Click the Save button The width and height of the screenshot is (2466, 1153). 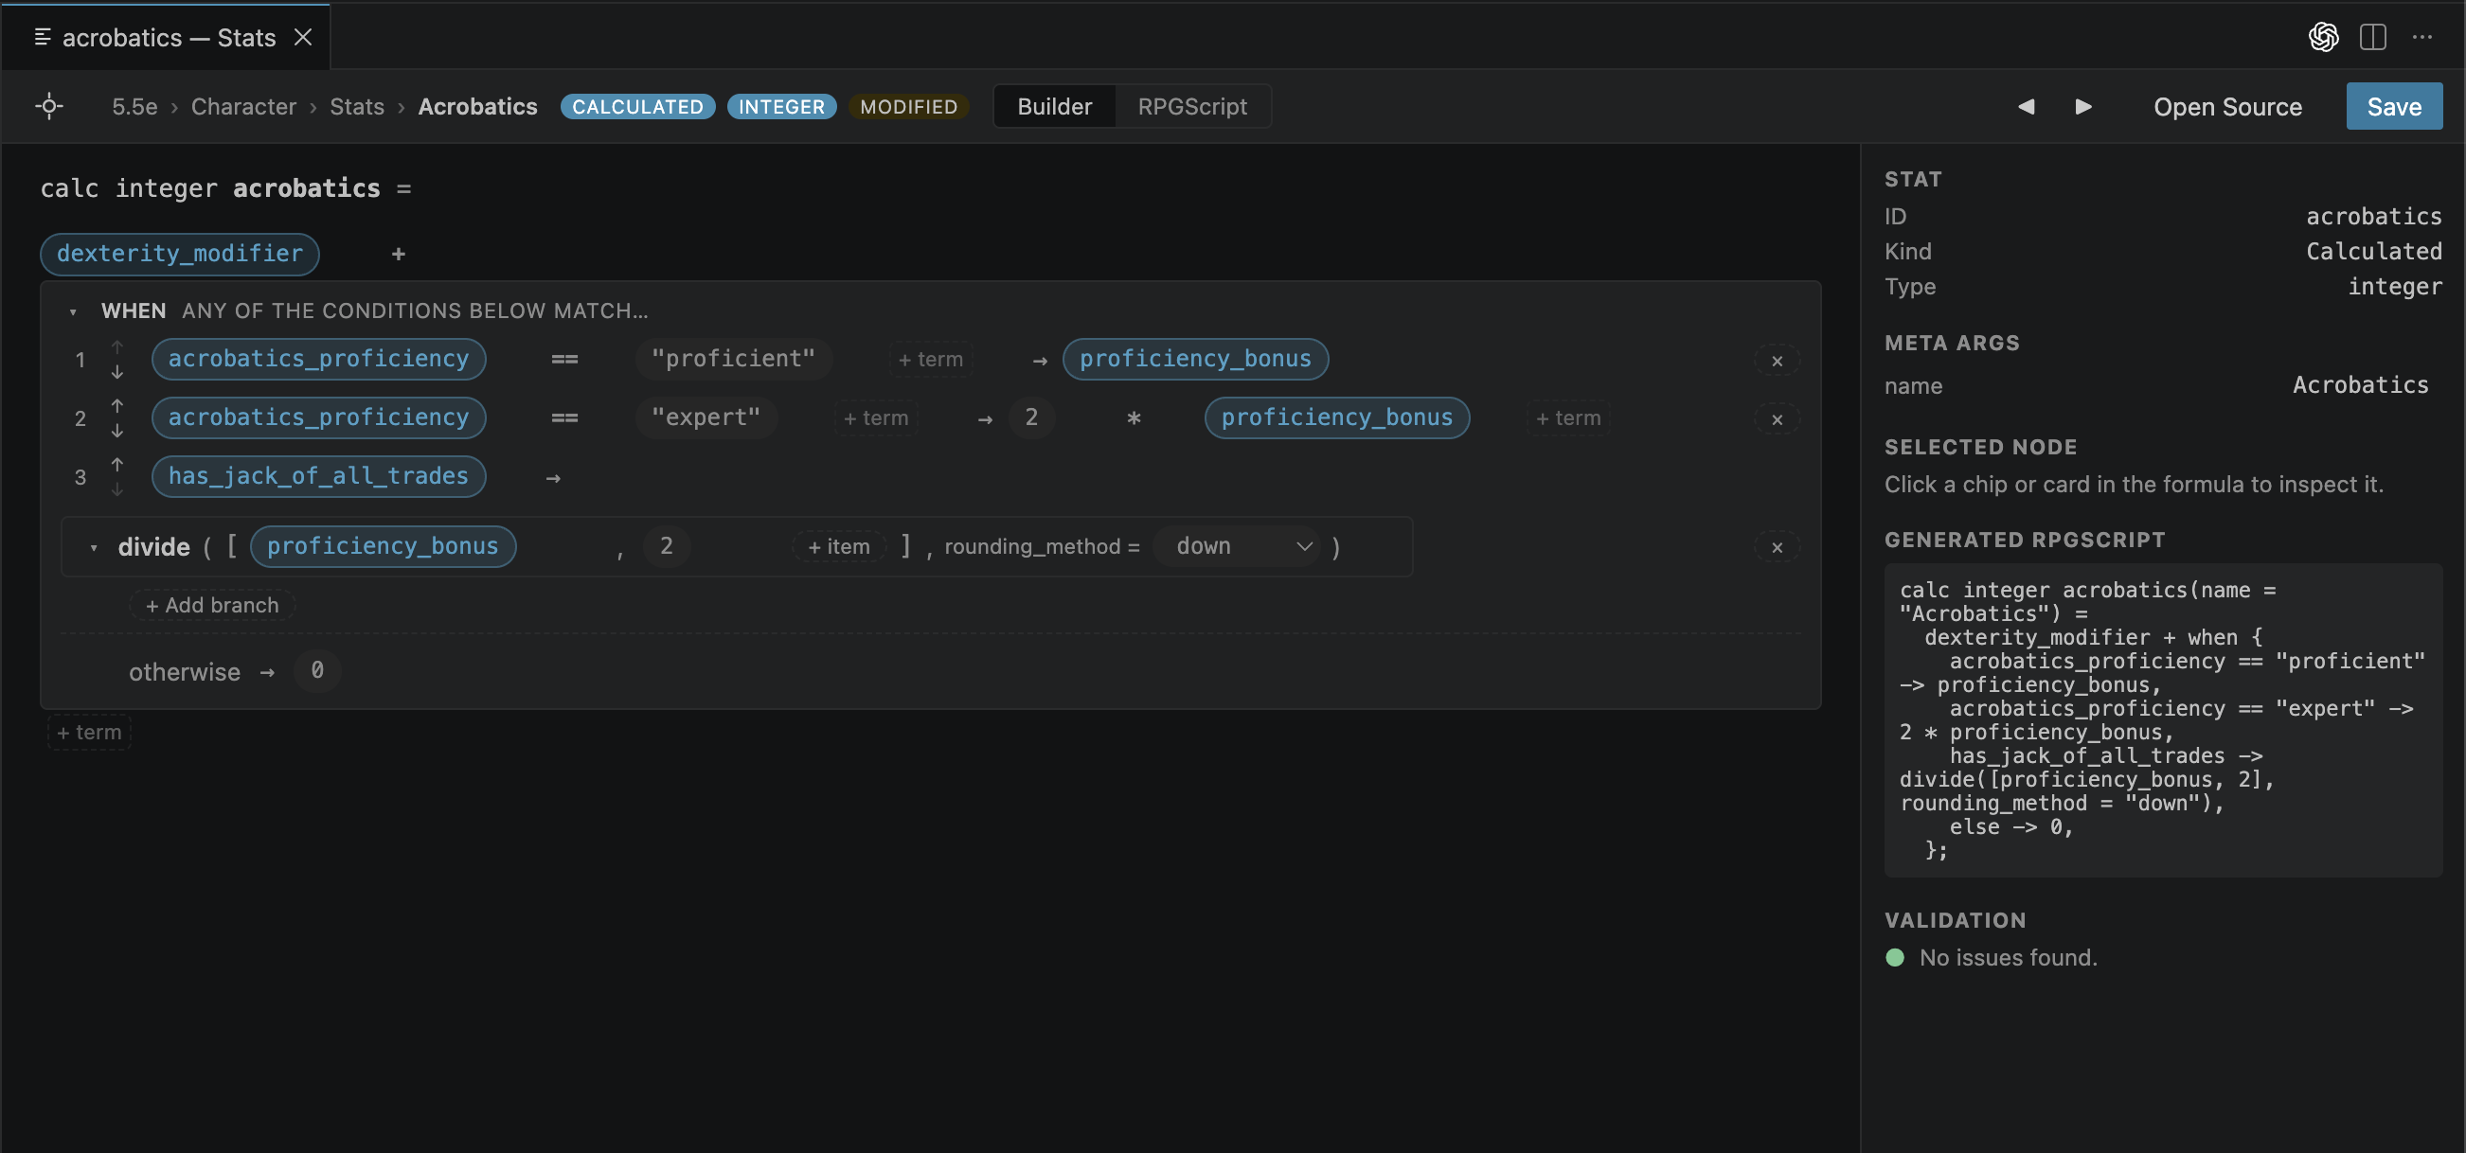[x=2393, y=106]
